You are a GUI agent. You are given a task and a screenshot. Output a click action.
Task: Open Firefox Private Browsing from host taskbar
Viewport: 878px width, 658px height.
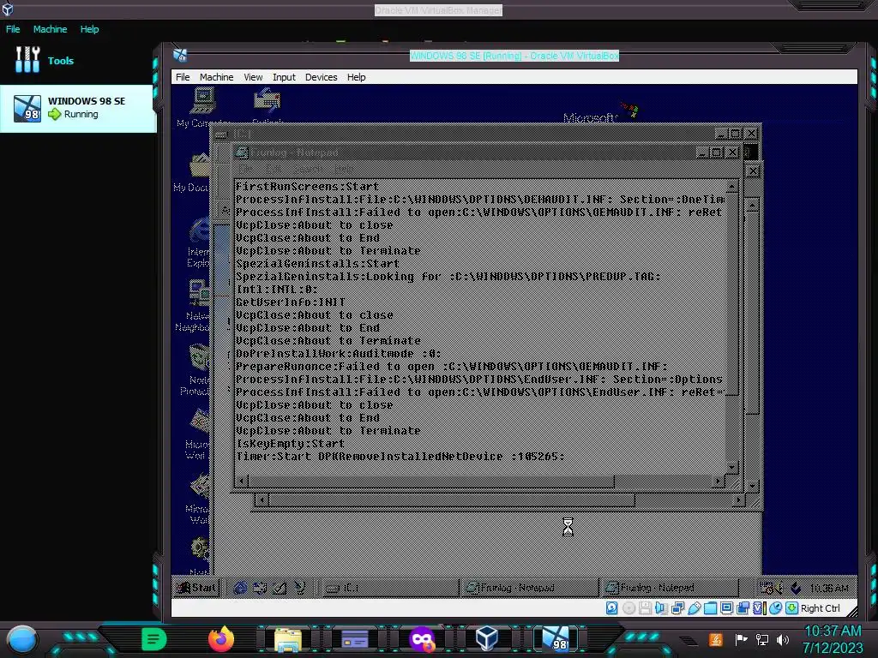422,639
